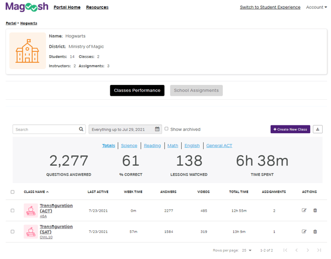Tick the checkbox for Transfiguration (ACT) row
Image resolution: width=331 pixels, height=259 pixels.
(x=13, y=211)
